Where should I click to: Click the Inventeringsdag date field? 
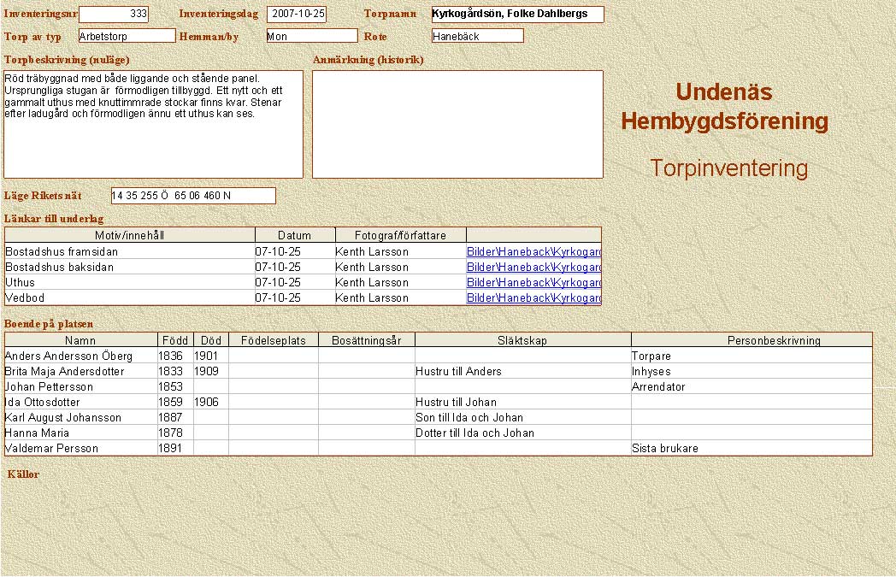click(x=296, y=15)
